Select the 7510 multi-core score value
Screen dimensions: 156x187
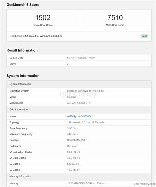115,18
